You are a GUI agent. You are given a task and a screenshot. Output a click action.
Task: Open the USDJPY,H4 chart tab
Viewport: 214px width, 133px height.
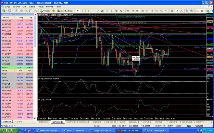point(71,122)
